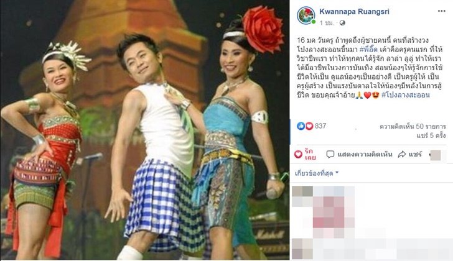Open the #พี่อ็ด hashtag link
453x261 pixels.
coord(368,49)
